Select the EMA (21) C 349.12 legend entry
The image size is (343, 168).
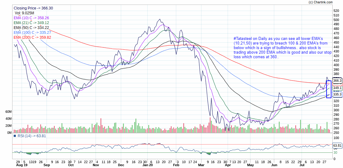[31, 23]
